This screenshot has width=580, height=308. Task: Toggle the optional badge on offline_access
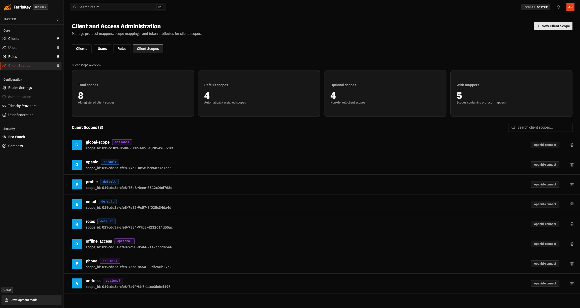(124, 241)
